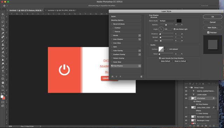Select the Brush tool
This screenshot has width=224, height=128.
tap(3, 41)
